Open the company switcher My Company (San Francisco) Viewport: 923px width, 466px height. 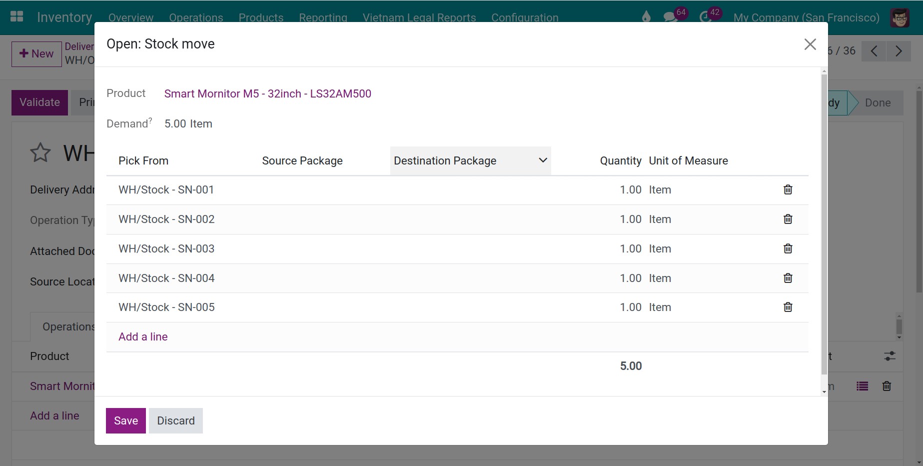(x=806, y=17)
